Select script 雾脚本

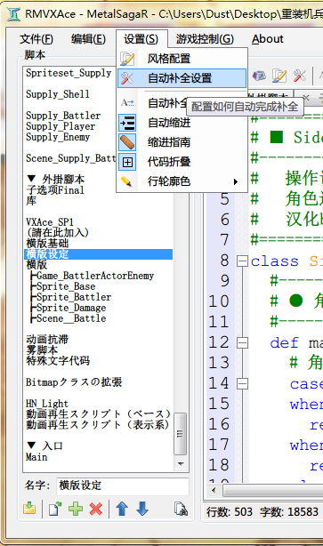click(42, 350)
